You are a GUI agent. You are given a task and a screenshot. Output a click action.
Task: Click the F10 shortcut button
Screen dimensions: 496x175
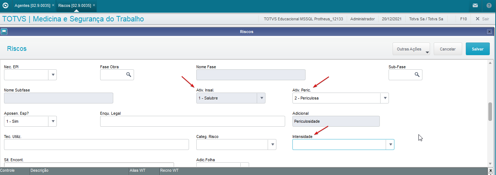coord(464,19)
